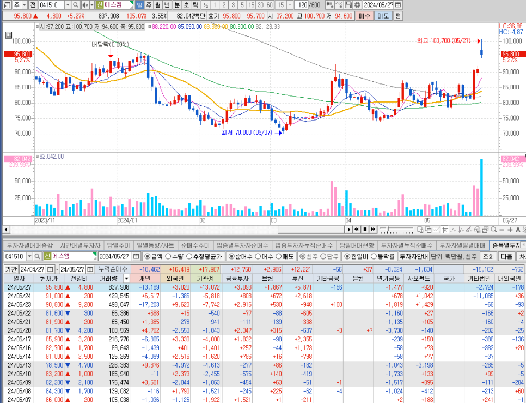Select the 수량 radio button
This screenshot has width=526, height=403.
coord(168,256)
